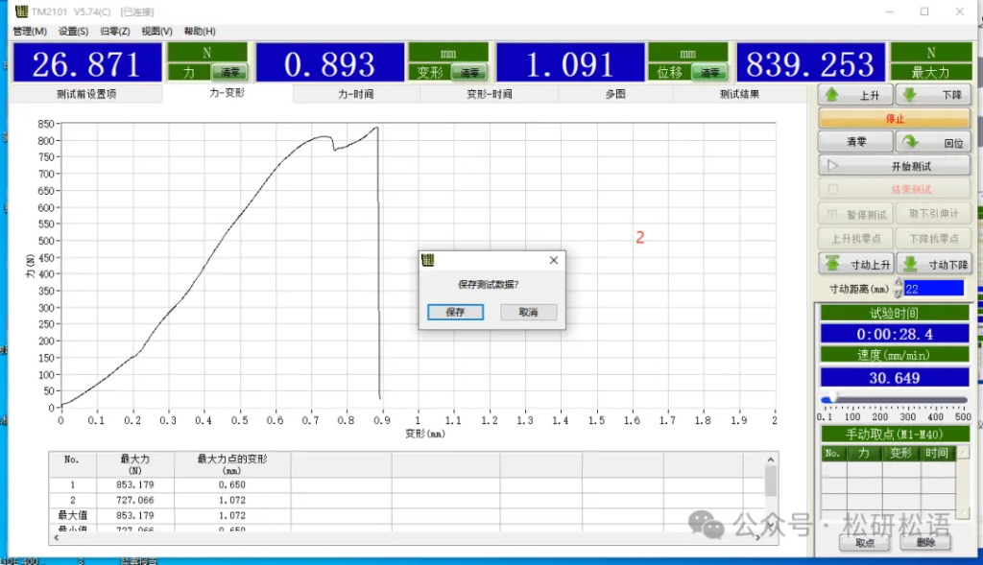The image size is (983, 565).
Task: Open the 管理(M) menu
Action: (x=30, y=32)
